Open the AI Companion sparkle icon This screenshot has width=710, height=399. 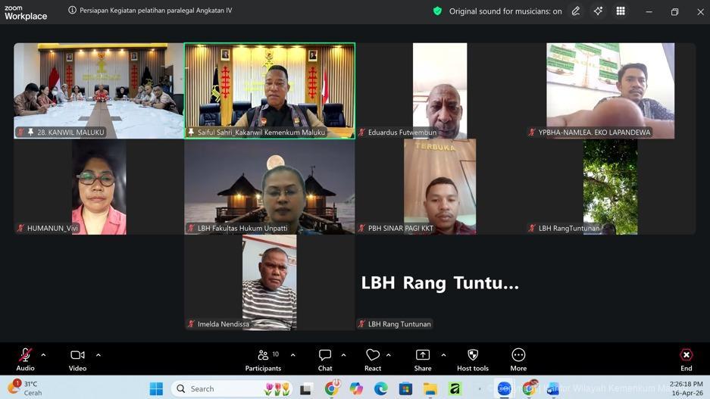click(x=598, y=11)
